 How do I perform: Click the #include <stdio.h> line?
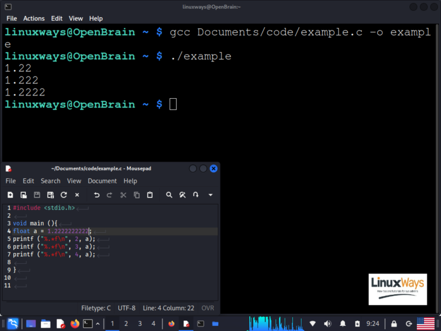click(x=44, y=208)
